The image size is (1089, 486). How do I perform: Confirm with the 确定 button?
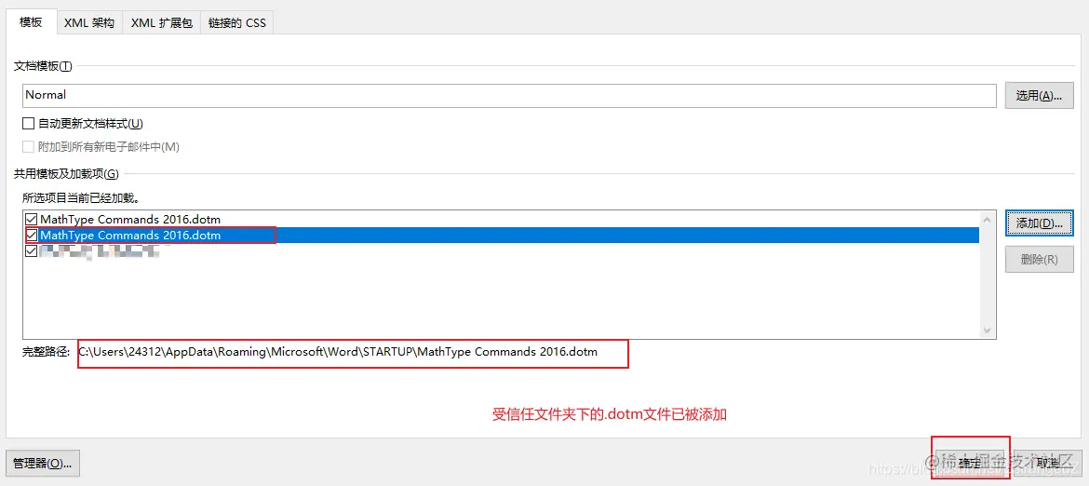970,462
